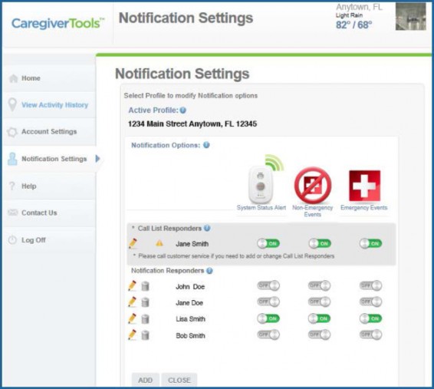
Task: Expand Notification Settings sidebar arrow
Action: 97,159
